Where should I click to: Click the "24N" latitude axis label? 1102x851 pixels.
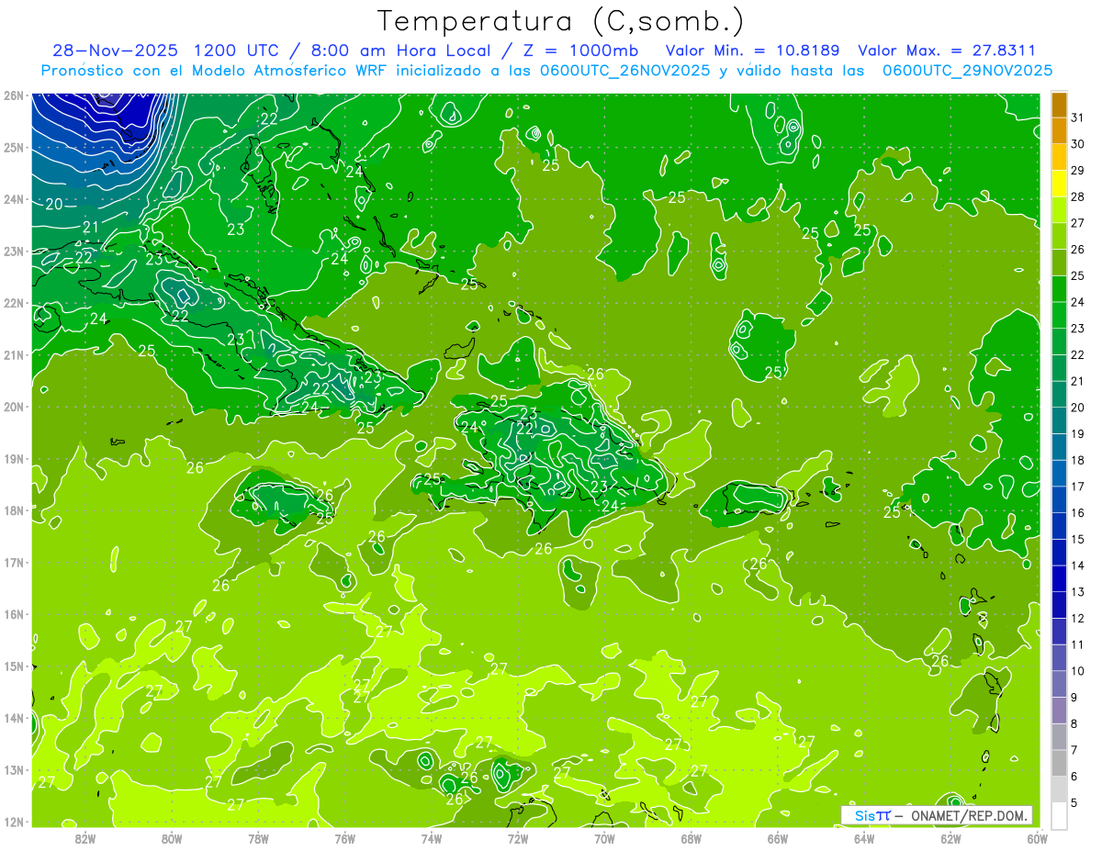(x=14, y=199)
